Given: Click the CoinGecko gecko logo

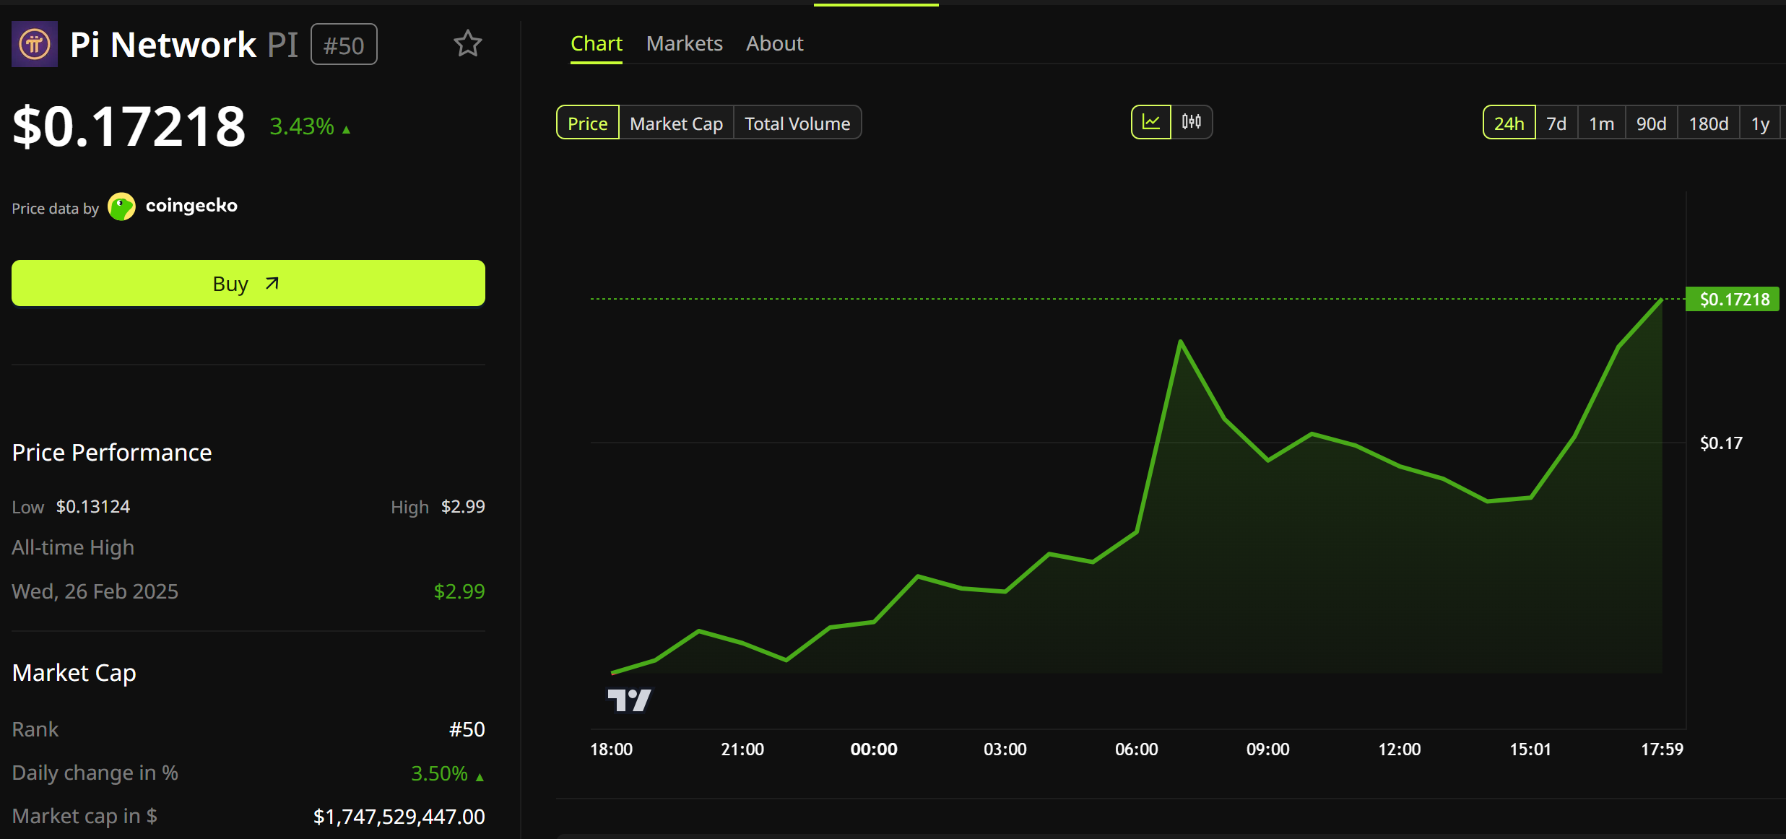Looking at the screenshot, I should tap(121, 207).
